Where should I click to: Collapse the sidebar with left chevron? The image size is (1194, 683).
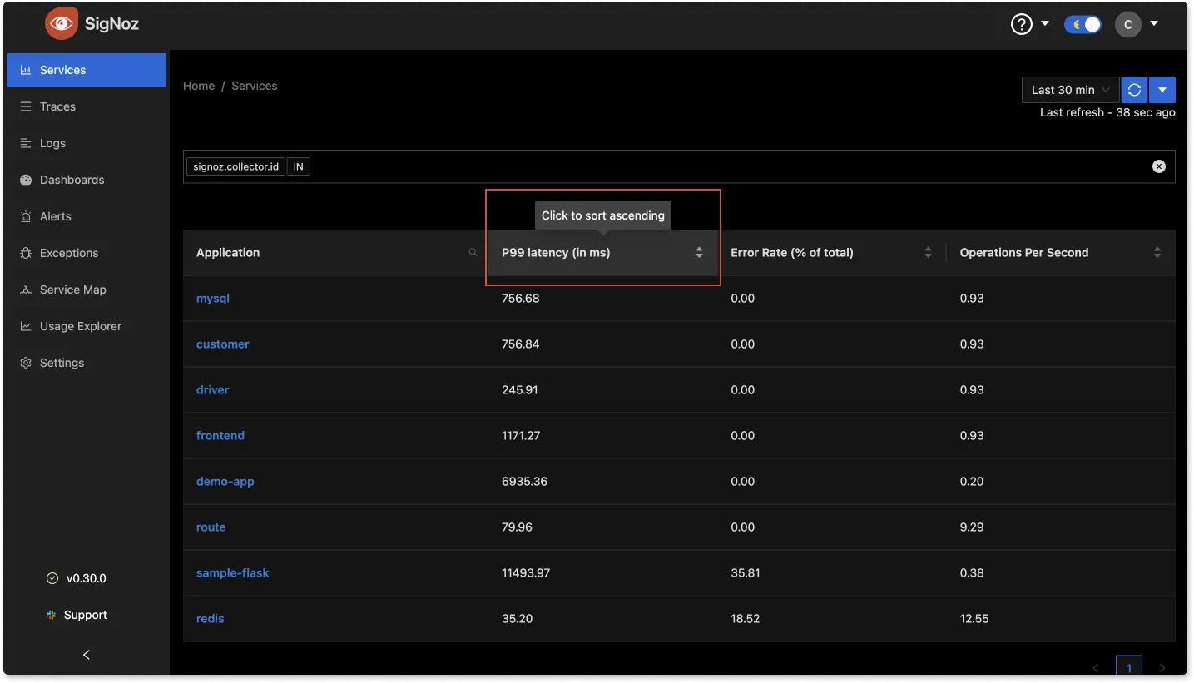(x=87, y=655)
